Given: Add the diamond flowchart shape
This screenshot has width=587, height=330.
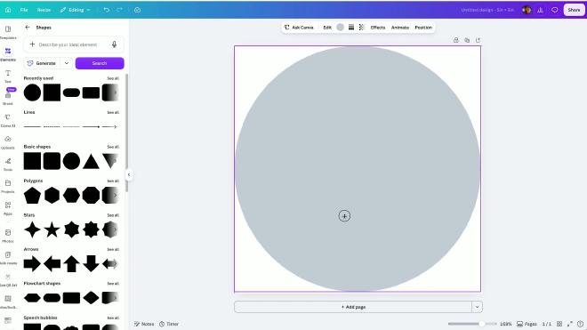Looking at the screenshot, I should click(x=91, y=298).
